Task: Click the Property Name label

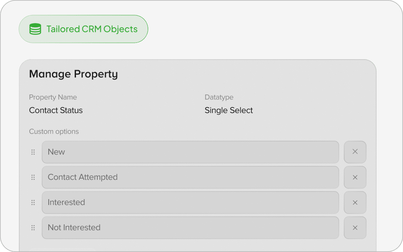Action: coord(53,97)
